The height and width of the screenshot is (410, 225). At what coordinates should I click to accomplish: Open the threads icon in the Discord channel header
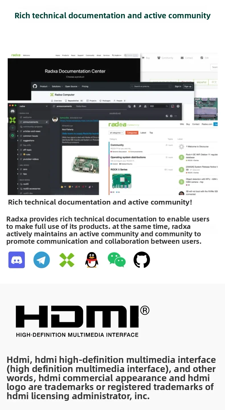(129, 106)
